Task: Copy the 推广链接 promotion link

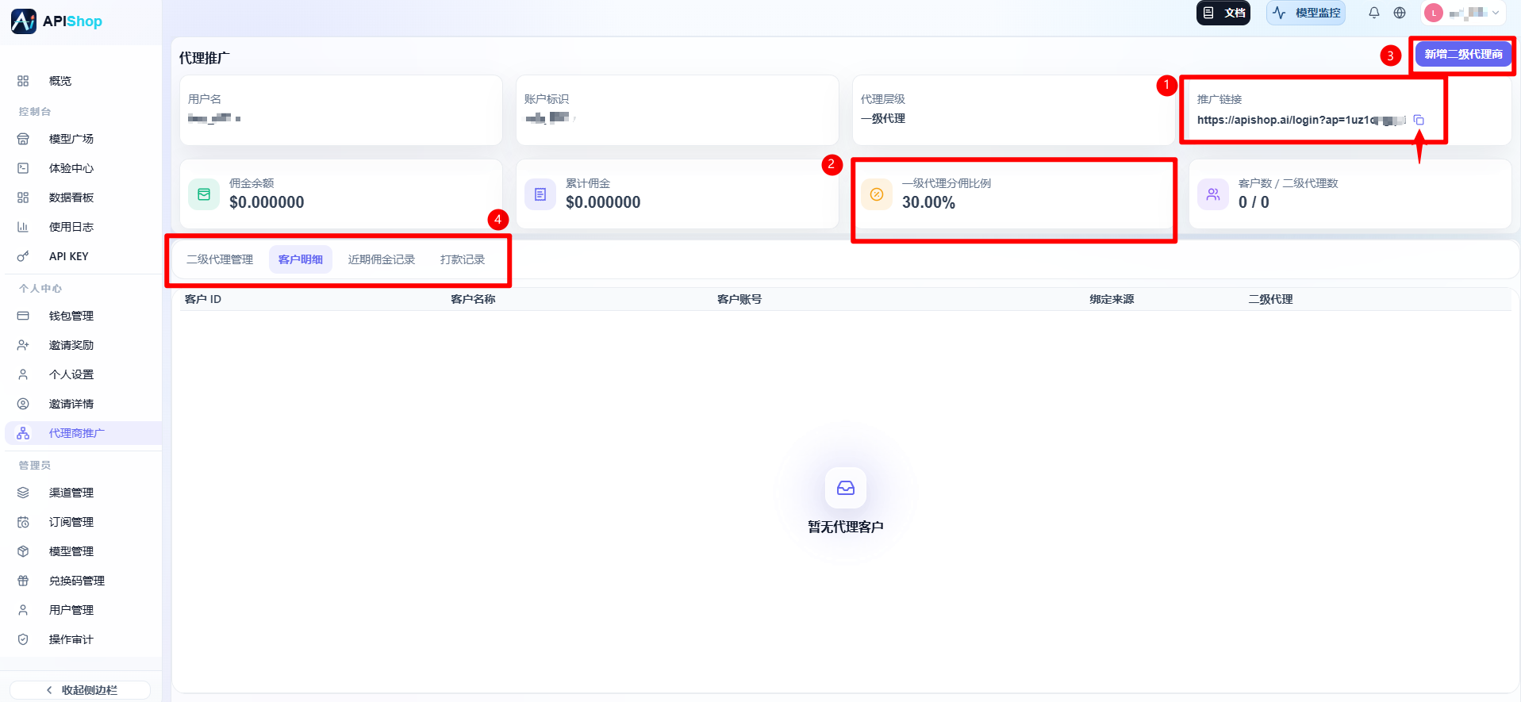Action: [x=1419, y=120]
